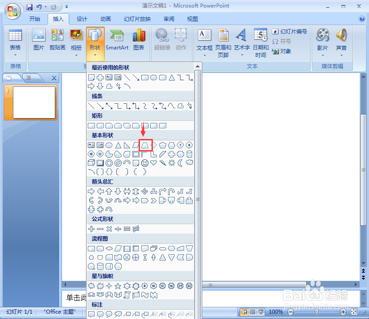Customize the Quick Access Toolbar dropdown
The height and width of the screenshot is (319, 369).
coord(66,7)
